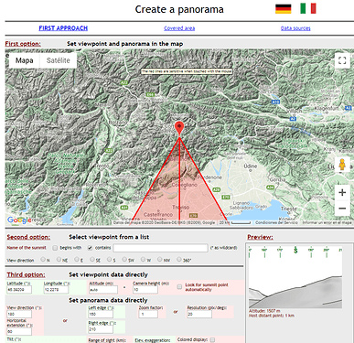Uncheck the 'contains' checkbox

click(x=90, y=248)
